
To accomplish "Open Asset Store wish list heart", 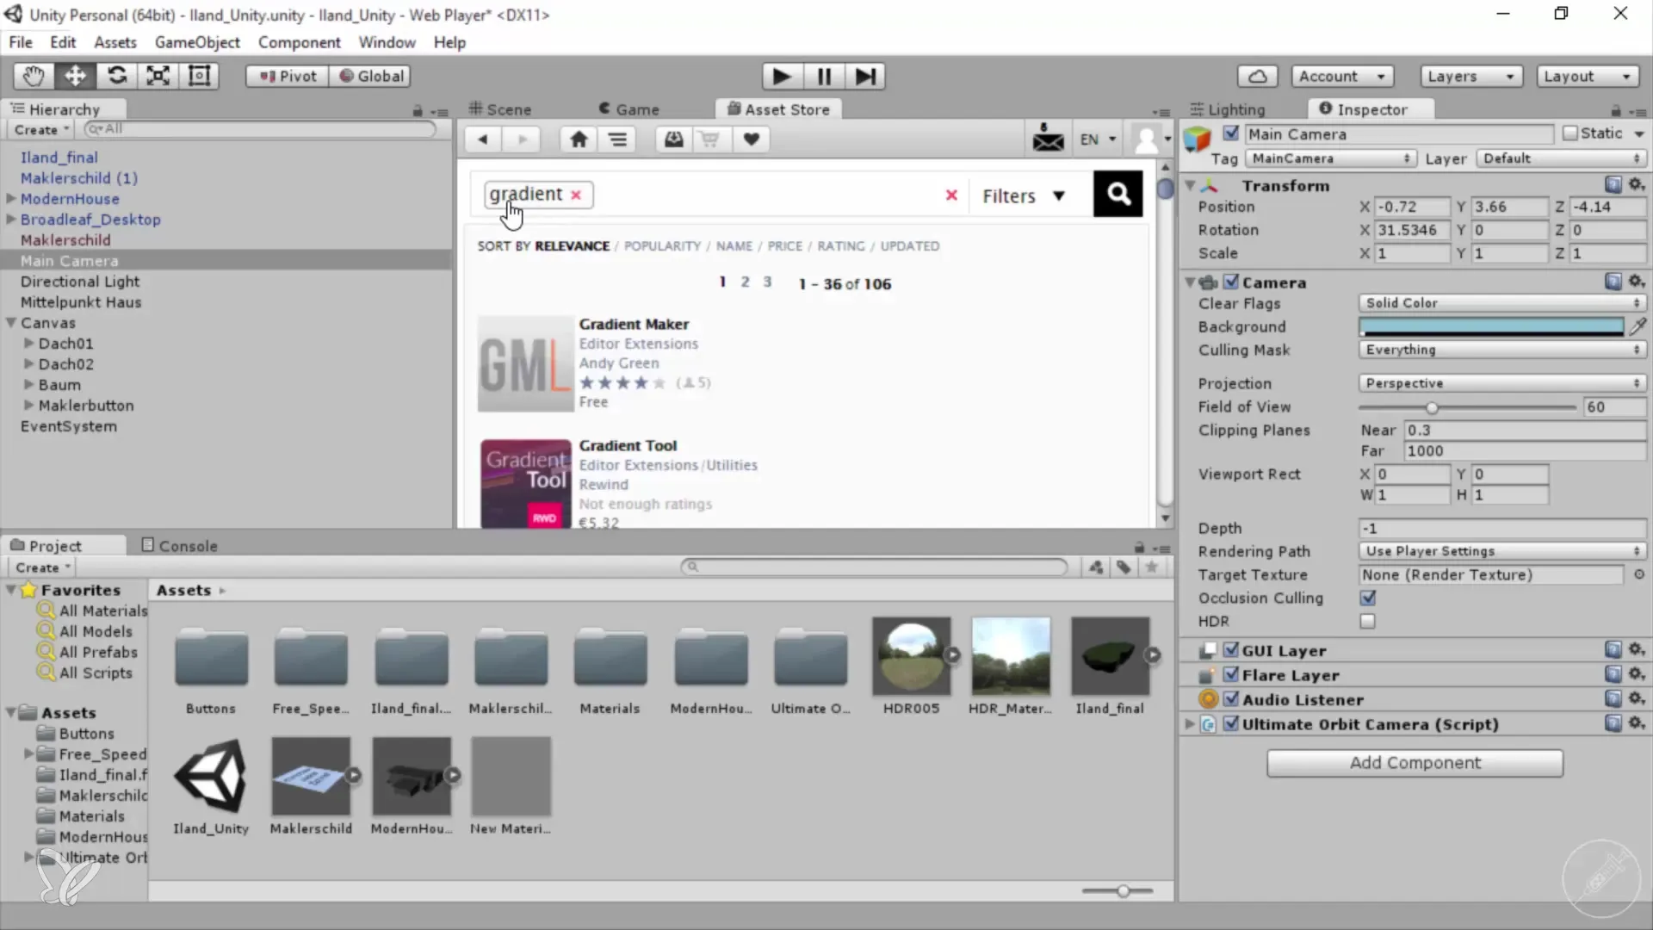I will coord(751,139).
